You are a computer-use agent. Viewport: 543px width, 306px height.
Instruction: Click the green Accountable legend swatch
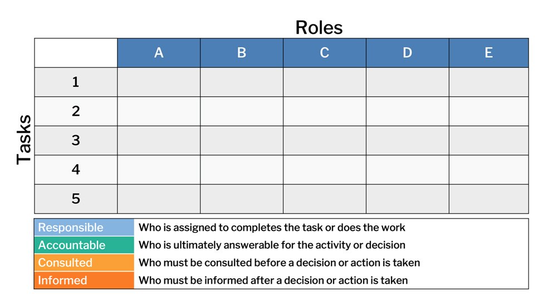point(84,245)
